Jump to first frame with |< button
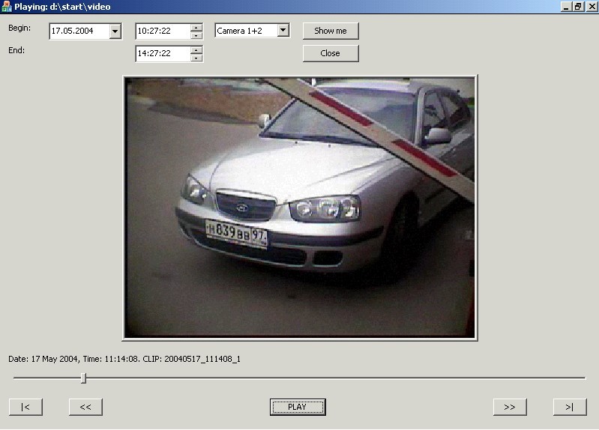 [25, 407]
